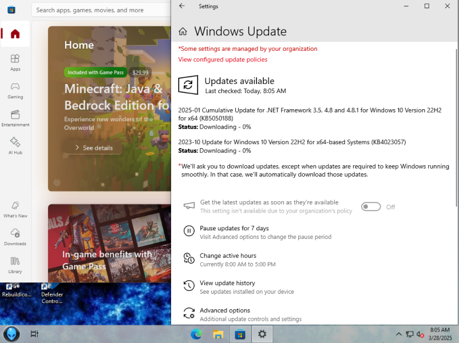Toggle Get the latest updates switch
Image resolution: width=459 pixels, height=343 pixels.
pos(371,207)
